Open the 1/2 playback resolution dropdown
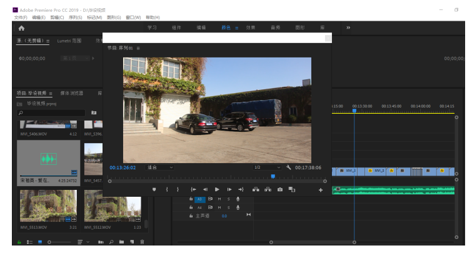Screen dimensions: 472x253 [268, 167]
